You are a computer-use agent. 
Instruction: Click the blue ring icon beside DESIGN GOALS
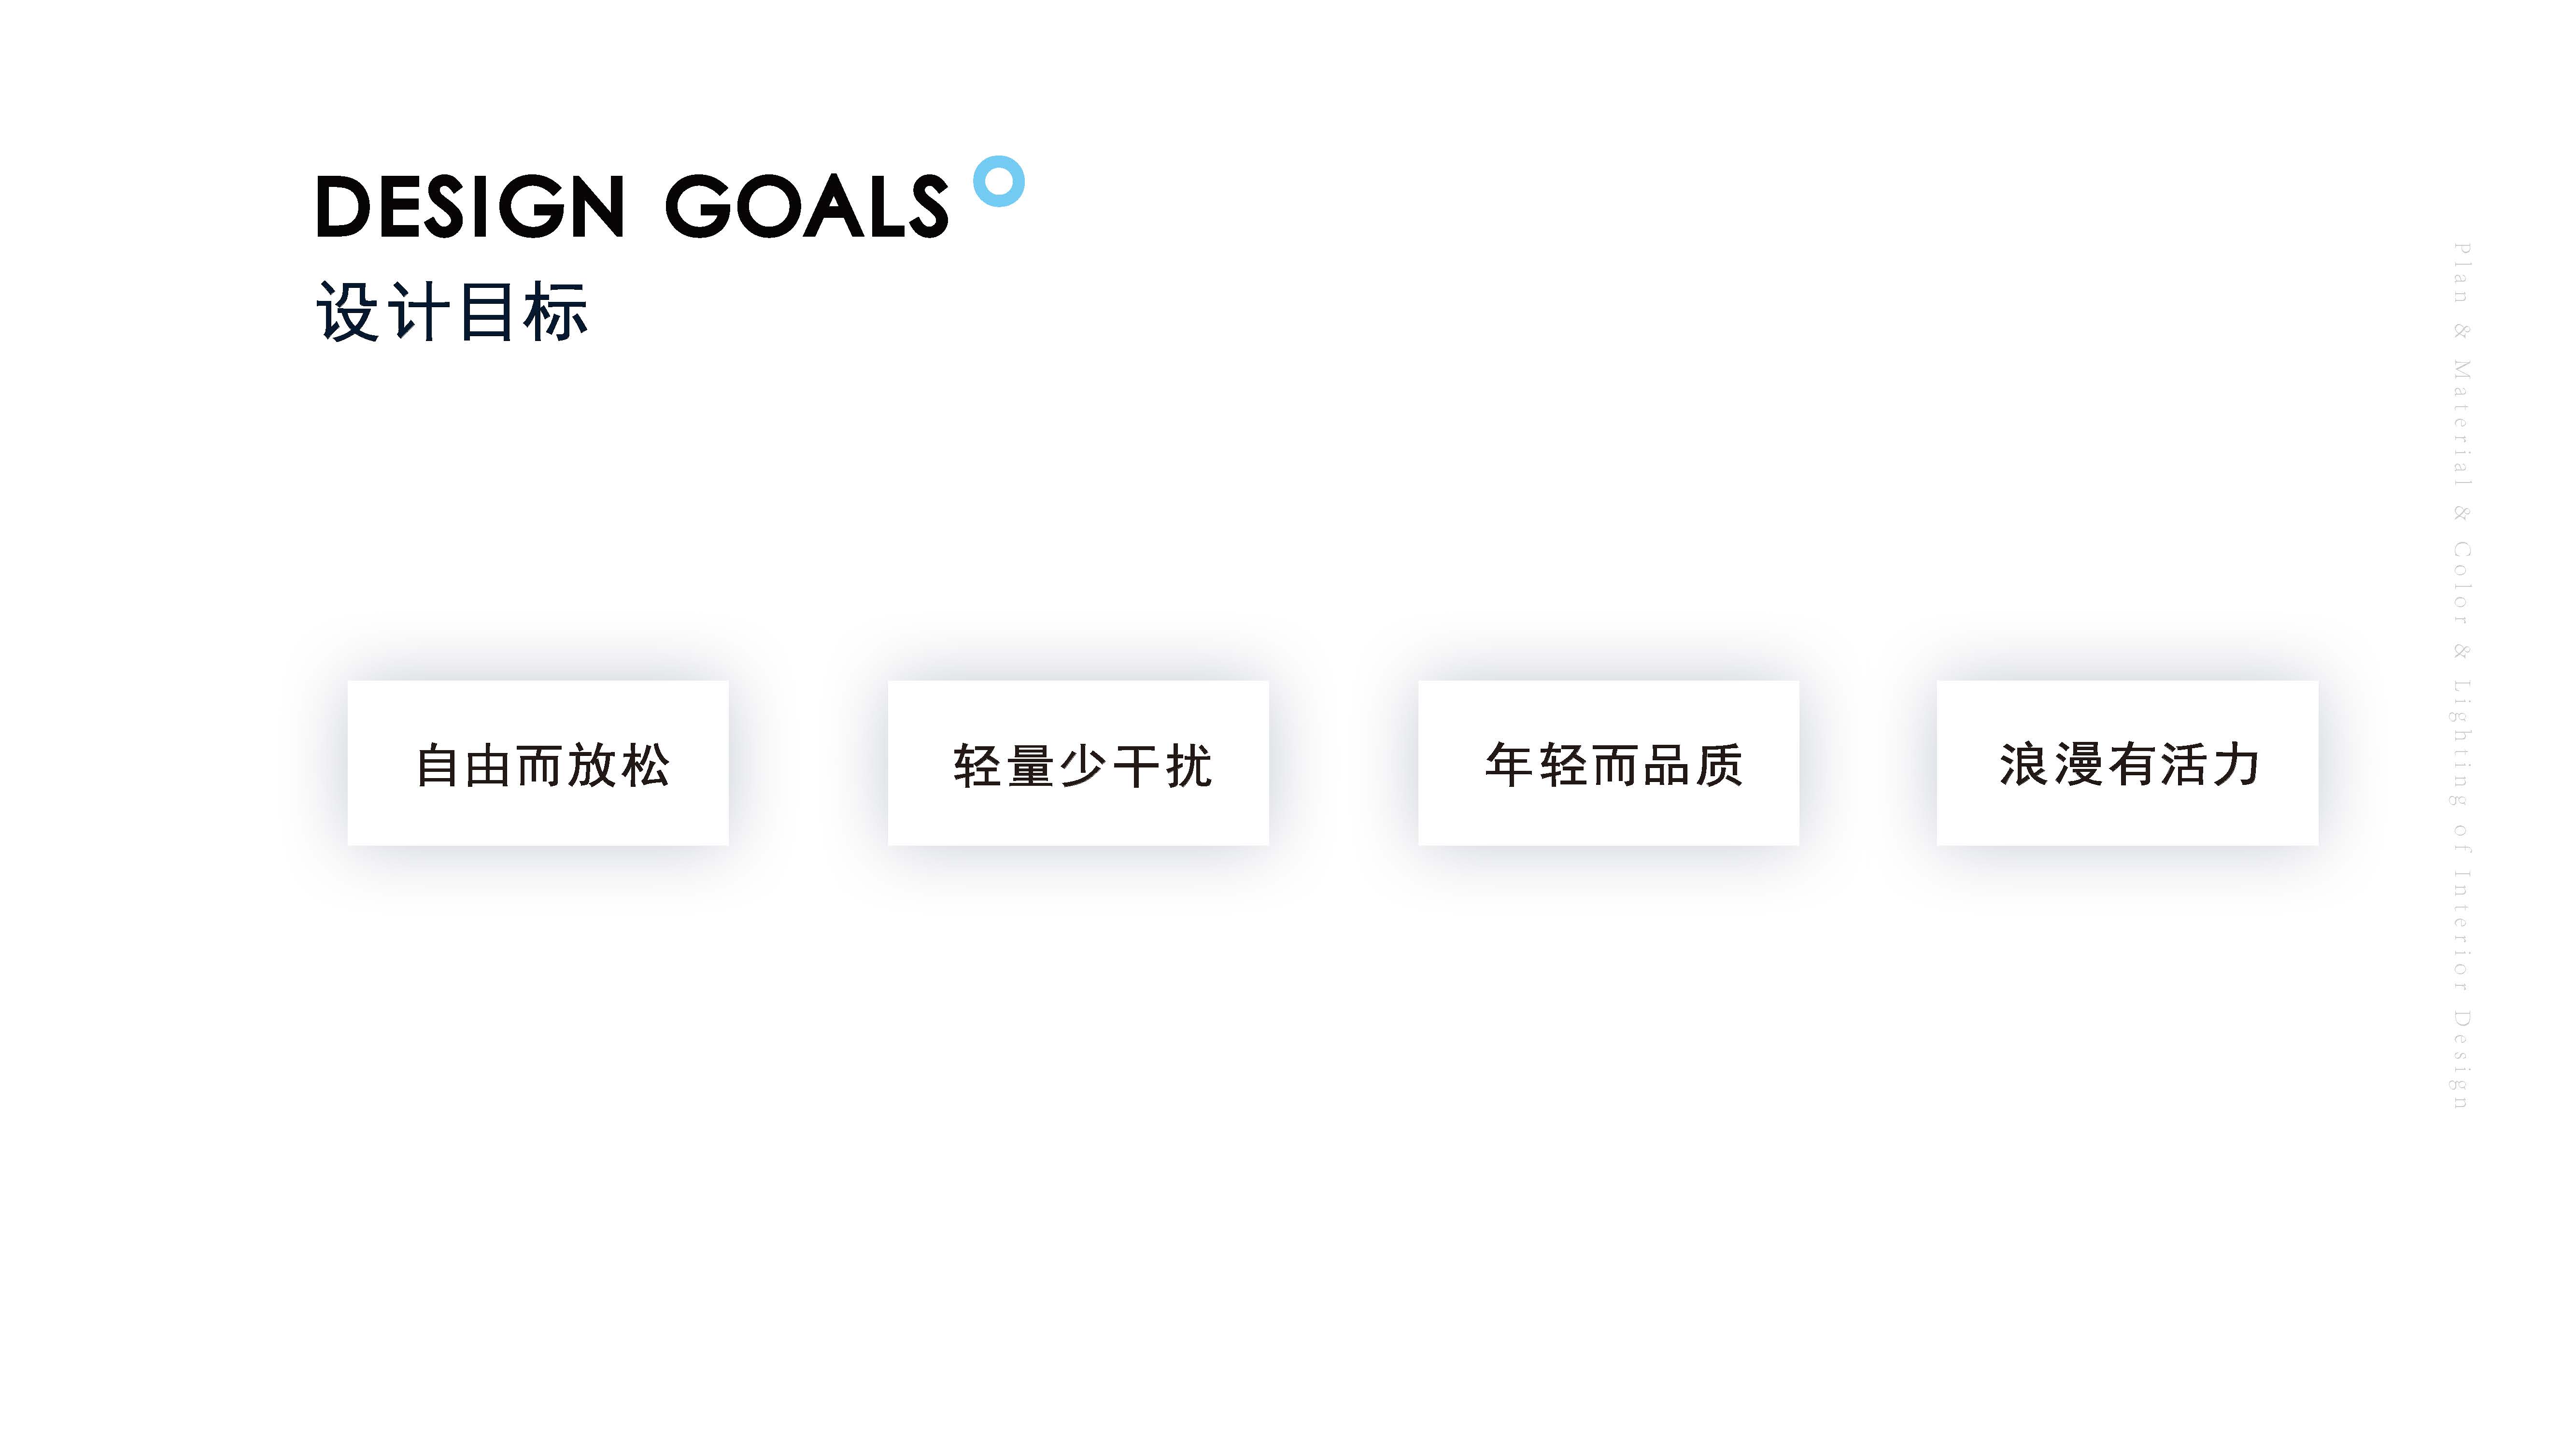998,182
